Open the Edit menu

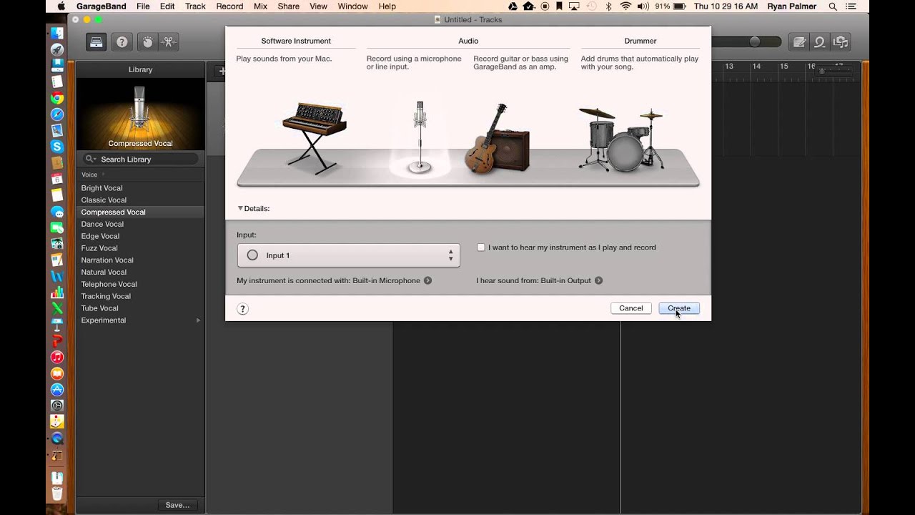pyautogui.click(x=167, y=6)
